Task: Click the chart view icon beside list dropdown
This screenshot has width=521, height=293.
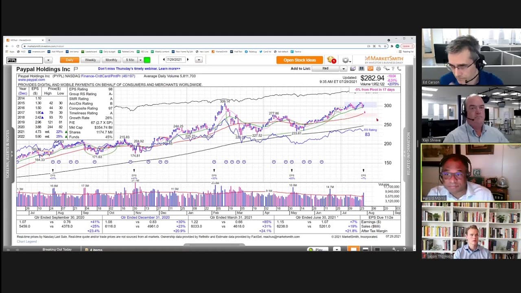Action: (353, 68)
